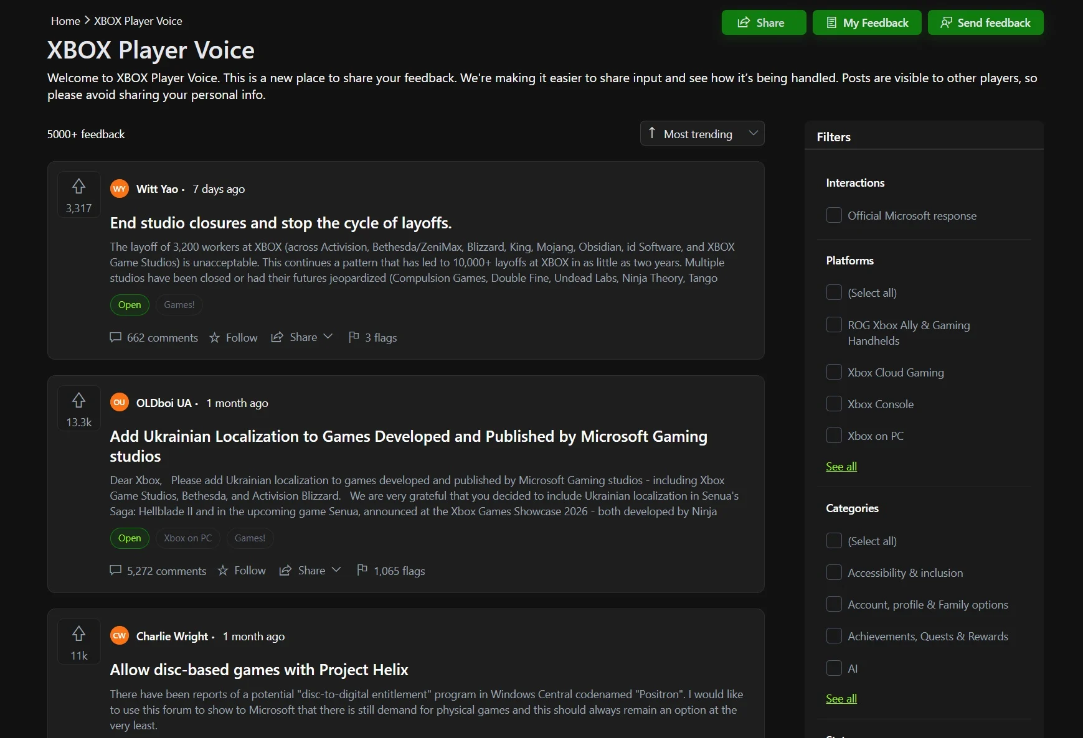Viewport: 1083px width, 738px height.
Task: View the 1,065 flags on localization post
Action: coord(391,571)
